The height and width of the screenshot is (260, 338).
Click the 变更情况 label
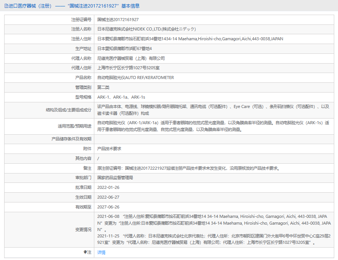pyautogui.click(x=83, y=230)
